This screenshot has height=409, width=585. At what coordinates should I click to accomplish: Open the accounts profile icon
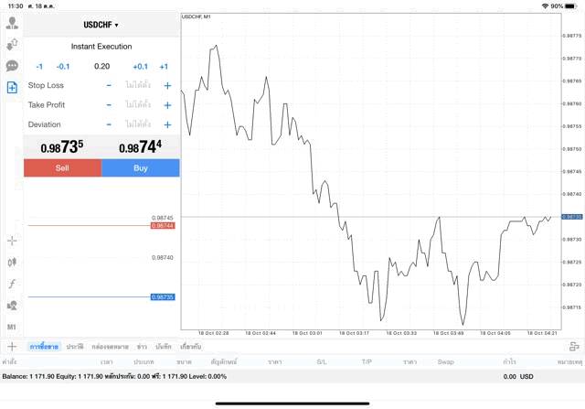(12, 24)
